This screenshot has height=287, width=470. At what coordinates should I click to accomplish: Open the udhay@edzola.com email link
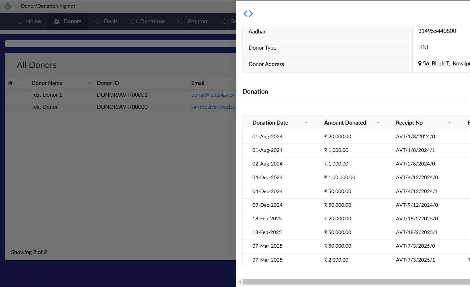coord(214,95)
